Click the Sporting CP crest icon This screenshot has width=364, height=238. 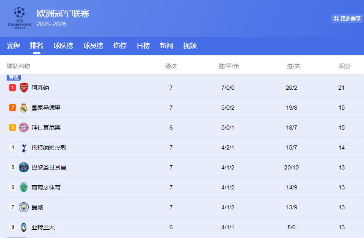[x=24, y=187]
